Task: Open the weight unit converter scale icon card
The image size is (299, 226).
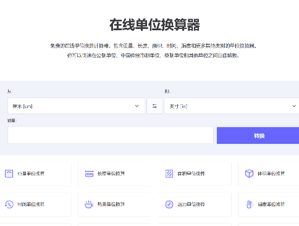Action: pos(35,174)
